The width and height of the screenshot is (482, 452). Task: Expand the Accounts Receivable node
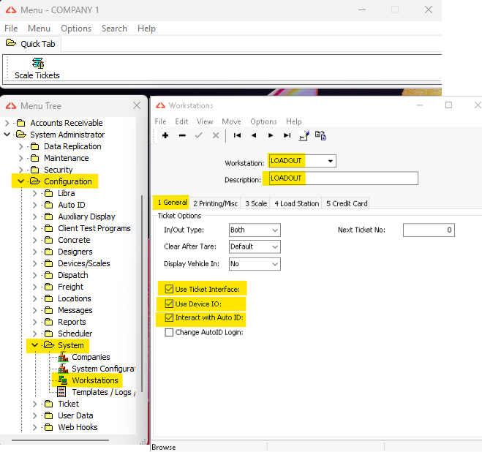[x=7, y=123]
